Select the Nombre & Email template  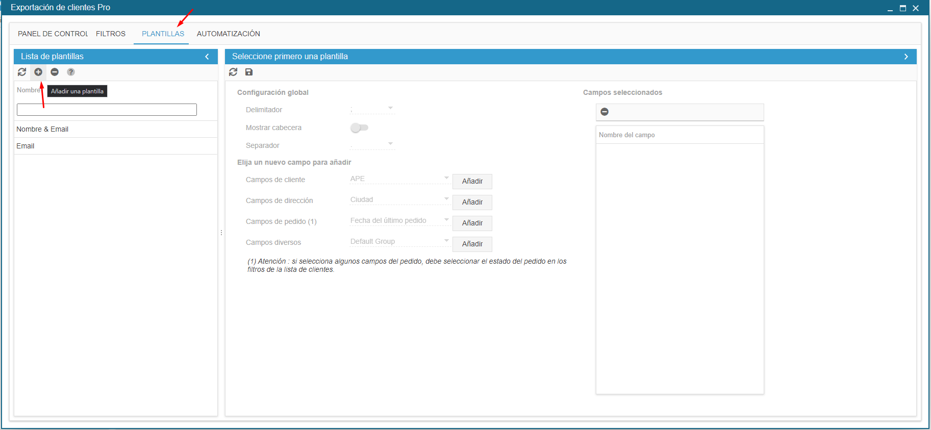pos(42,129)
